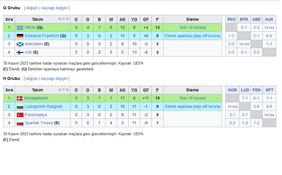
Task: Click the 'D' edit link in H Grubu header
Action: click(x=67, y=90)
